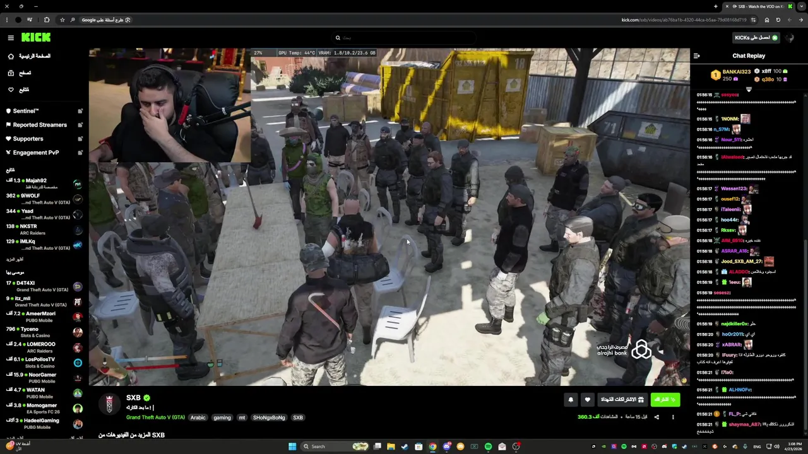The image size is (808, 454).
Task: Click LosPollosTV avatar in sidebar
Action: pyautogui.click(x=78, y=363)
